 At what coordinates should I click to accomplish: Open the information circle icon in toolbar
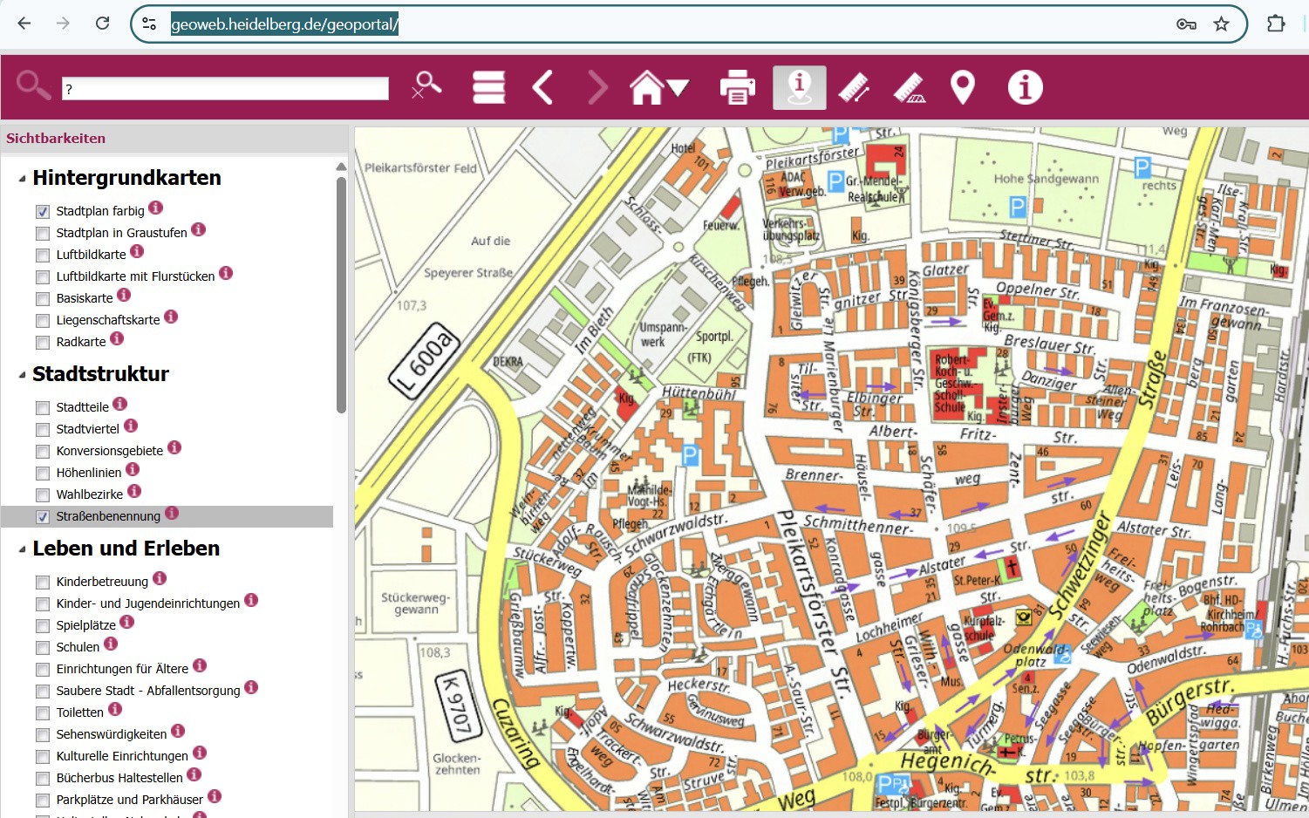1025,87
